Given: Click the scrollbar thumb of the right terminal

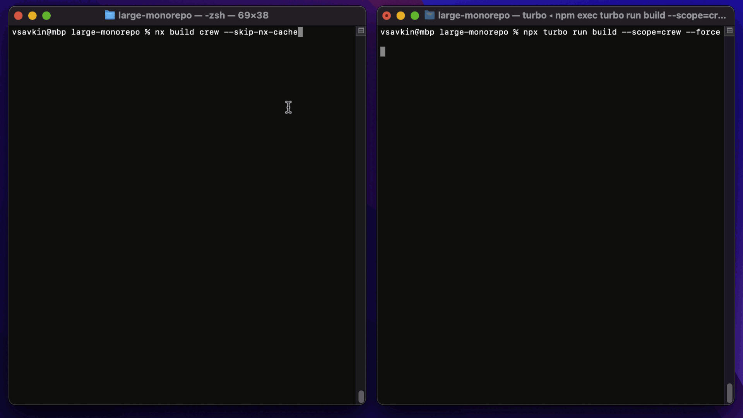Looking at the screenshot, I should (730, 392).
